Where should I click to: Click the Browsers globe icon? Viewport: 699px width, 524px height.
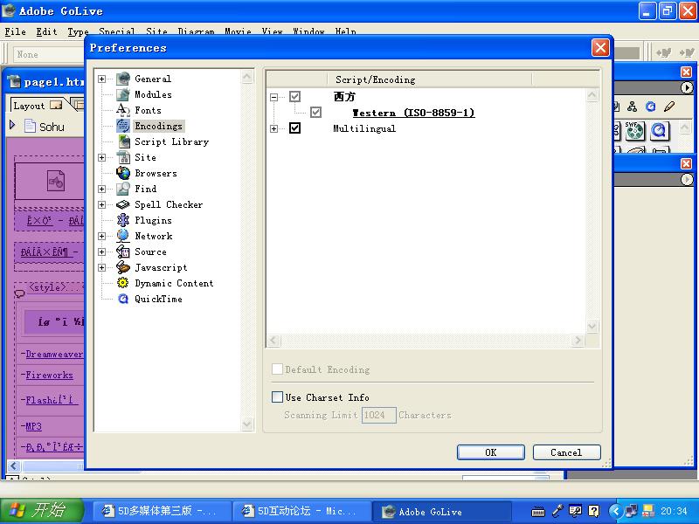click(123, 173)
